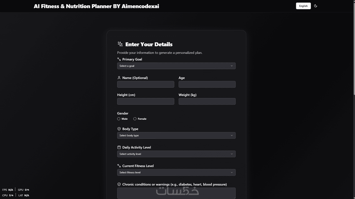Click the sparkles icon beside Enter Your Details
Screen dimensions: 355x199
tap(120, 44)
